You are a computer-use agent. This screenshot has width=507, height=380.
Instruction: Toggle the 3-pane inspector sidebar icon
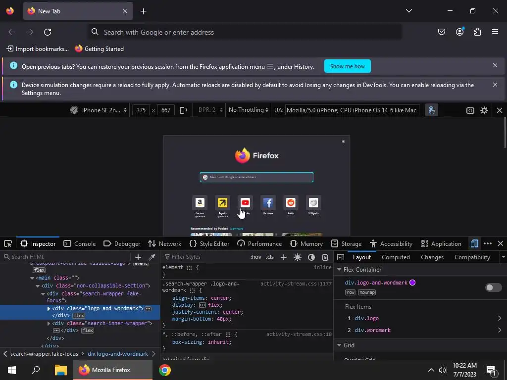[x=341, y=257]
